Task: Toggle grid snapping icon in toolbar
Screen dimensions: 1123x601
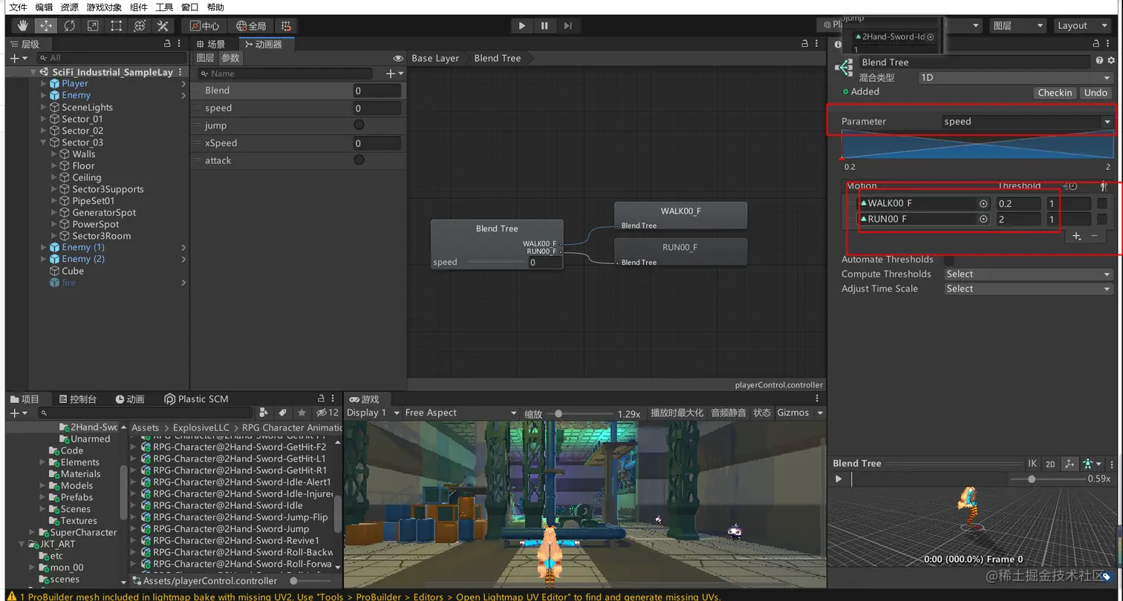Action: point(286,26)
